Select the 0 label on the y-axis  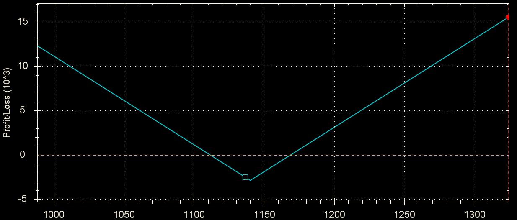click(26, 155)
